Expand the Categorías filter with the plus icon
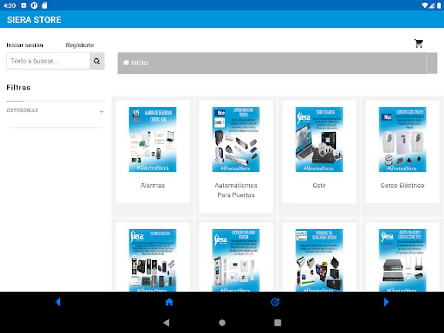The height and width of the screenshot is (333, 444). click(x=101, y=112)
